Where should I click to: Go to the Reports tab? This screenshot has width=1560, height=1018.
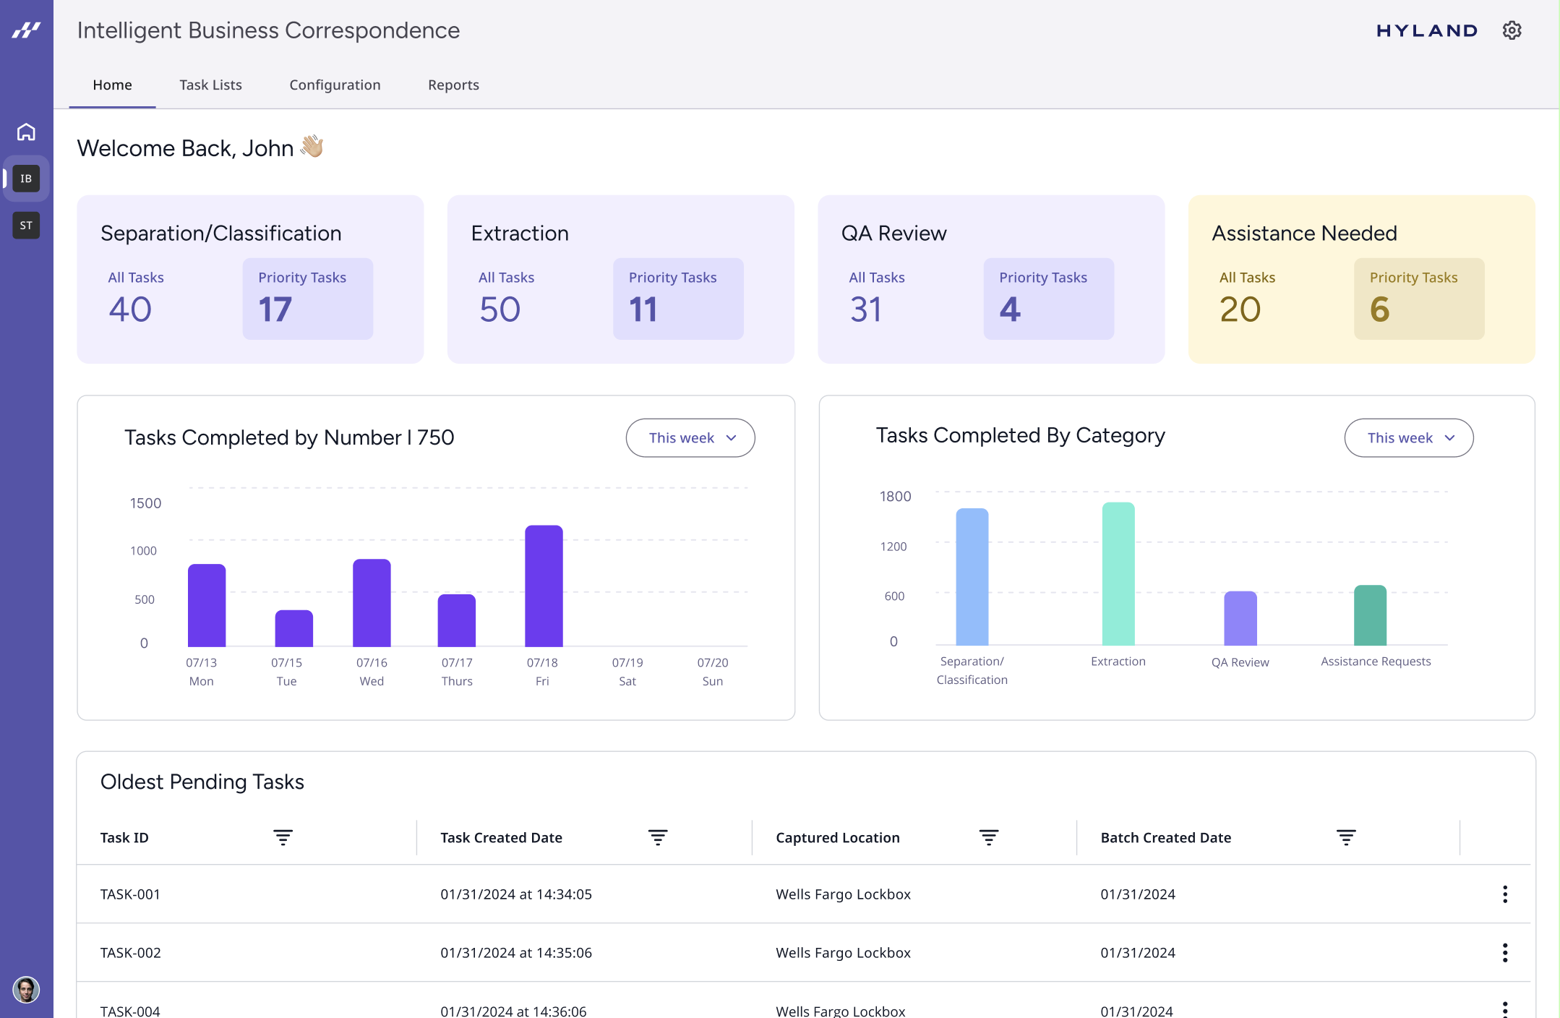[x=453, y=85]
